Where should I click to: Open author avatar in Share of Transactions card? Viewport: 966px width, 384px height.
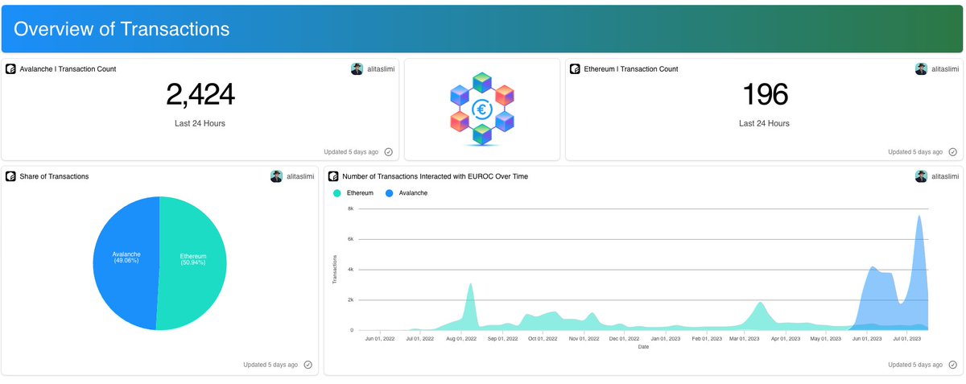click(276, 176)
